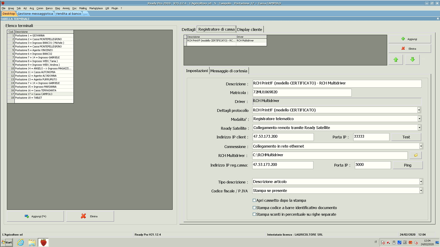The width and height of the screenshot is (440, 247).
Task: Click the green plus Aggiungi icon for cash registers
Action: (403, 39)
